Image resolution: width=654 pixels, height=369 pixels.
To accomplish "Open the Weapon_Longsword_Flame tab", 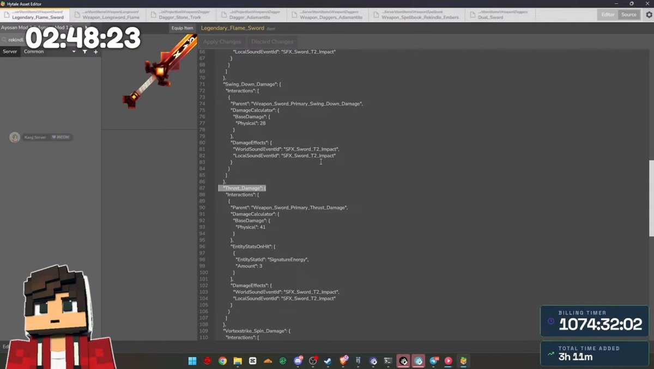I will coord(107,15).
